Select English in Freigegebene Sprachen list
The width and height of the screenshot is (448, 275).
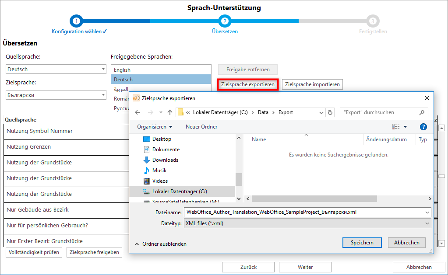click(x=122, y=70)
